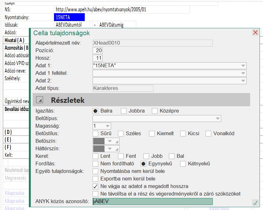Check the Kiemelt font style box
This screenshot has width=263, height=210.
[152, 134]
